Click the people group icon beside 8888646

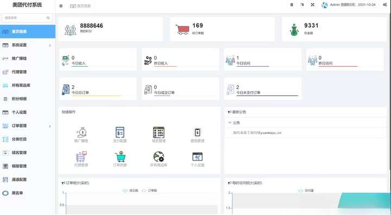point(70,30)
